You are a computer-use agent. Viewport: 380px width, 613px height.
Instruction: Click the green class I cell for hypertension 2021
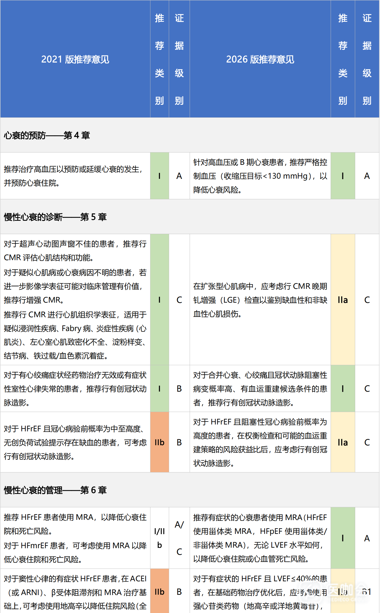pos(159,176)
